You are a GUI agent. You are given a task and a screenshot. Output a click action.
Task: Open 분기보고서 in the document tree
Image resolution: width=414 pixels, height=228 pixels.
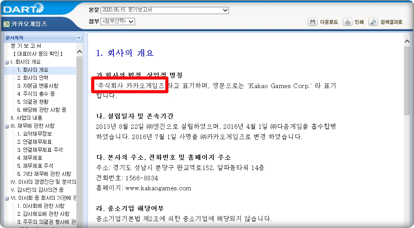(26, 46)
